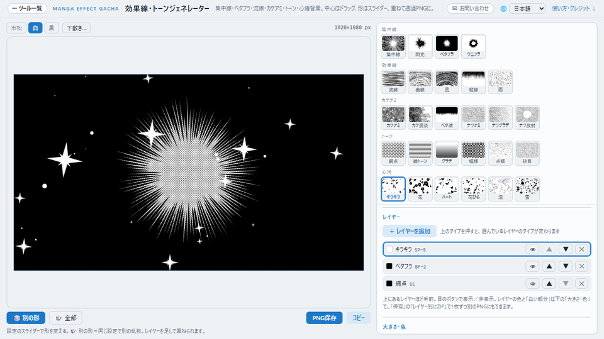The image size is (604, 339).
Task: Select the ハート heart background
Action: pos(447,189)
